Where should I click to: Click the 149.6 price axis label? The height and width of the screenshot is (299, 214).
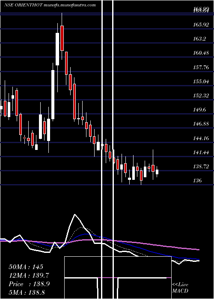(200, 110)
